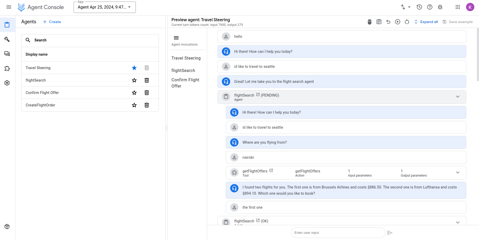Open Google apps grid icon

[458, 7]
